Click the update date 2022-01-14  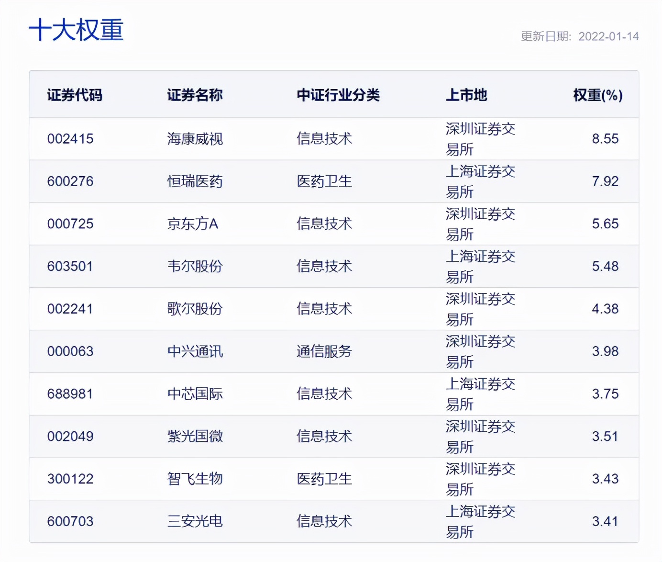[x=608, y=36]
